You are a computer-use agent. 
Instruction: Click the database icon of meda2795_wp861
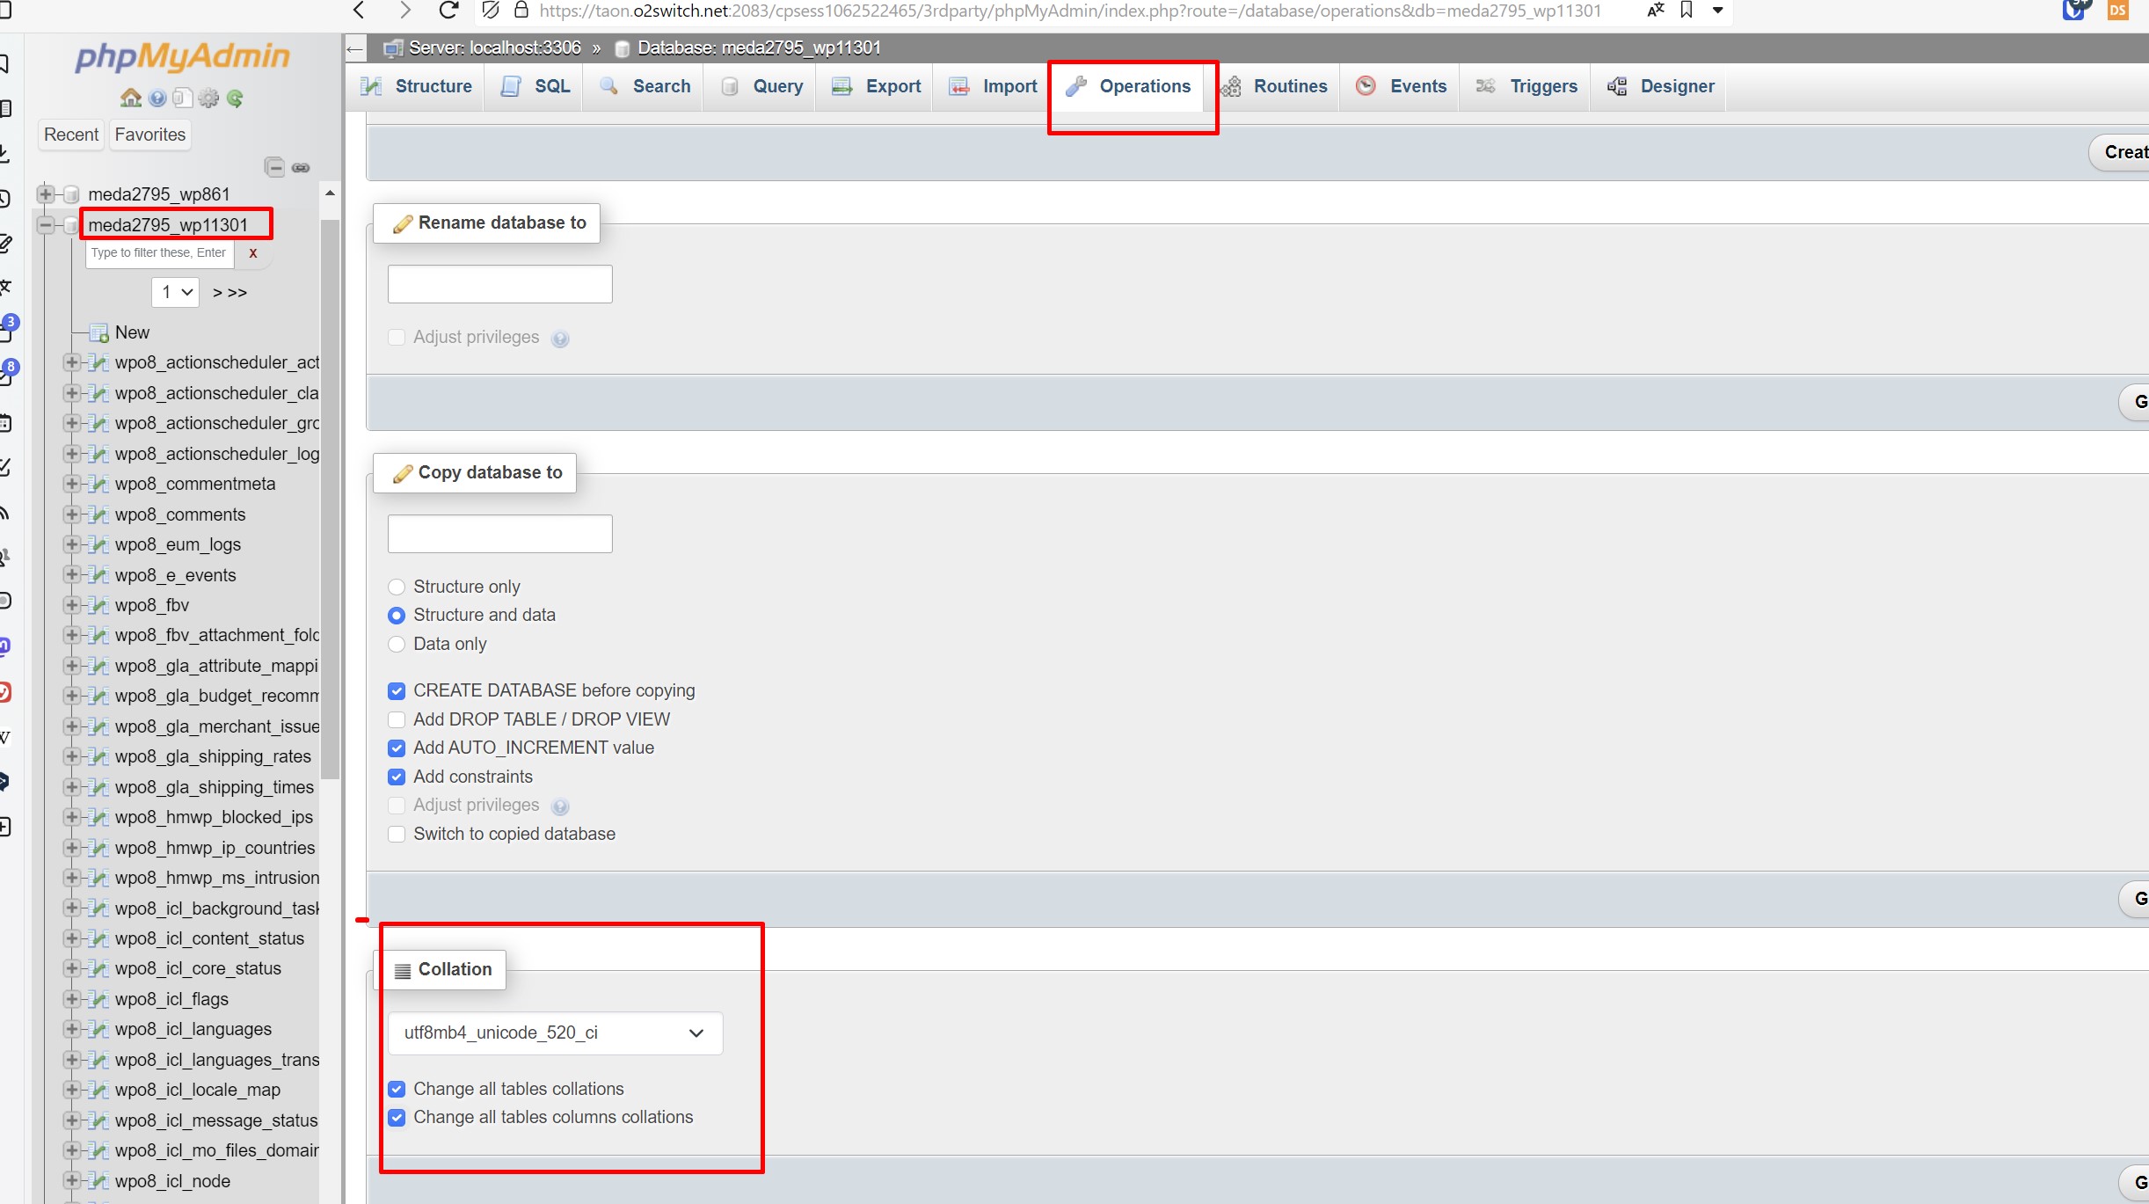click(x=72, y=194)
